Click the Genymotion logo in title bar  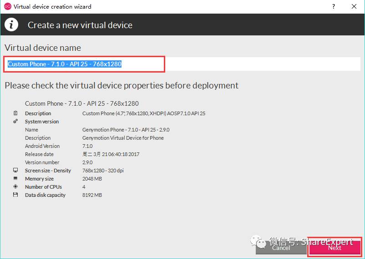[x=8, y=6]
